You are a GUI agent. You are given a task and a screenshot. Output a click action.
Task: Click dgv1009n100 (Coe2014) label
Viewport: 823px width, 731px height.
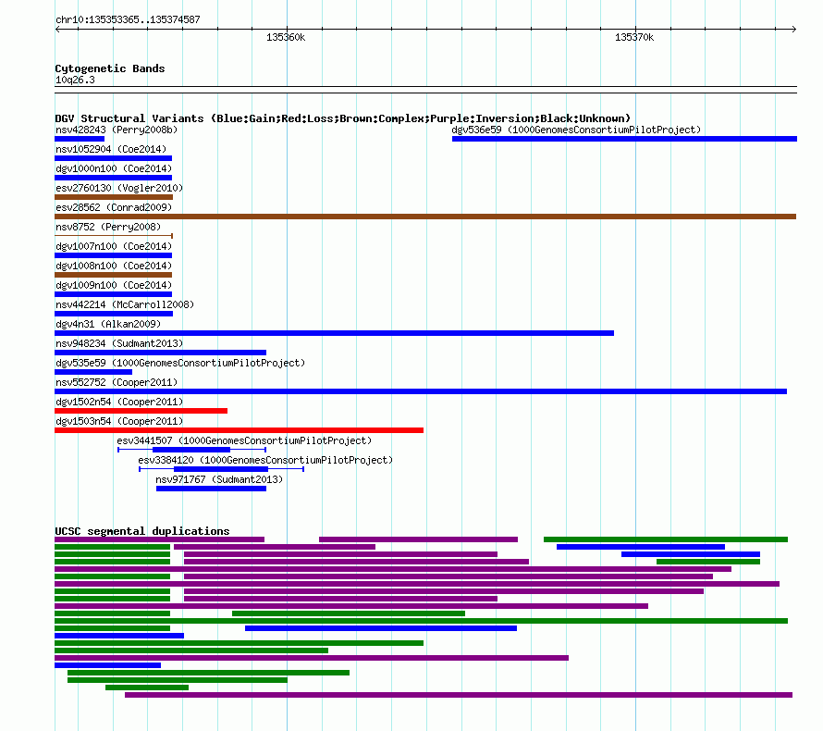(x=114, y=285)
